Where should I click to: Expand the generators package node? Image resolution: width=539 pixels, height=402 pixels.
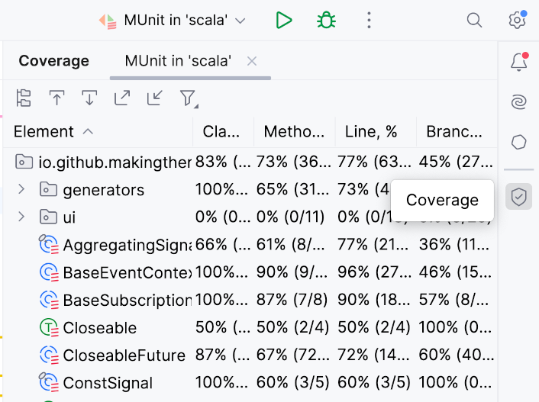[x=21, y=188]
